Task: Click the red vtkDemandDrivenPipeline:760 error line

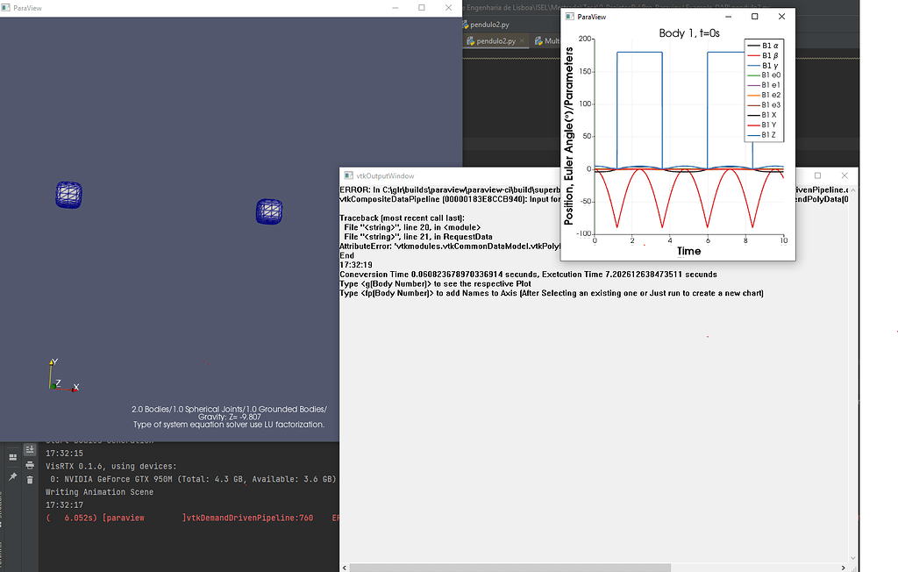Action: point(192,518)
